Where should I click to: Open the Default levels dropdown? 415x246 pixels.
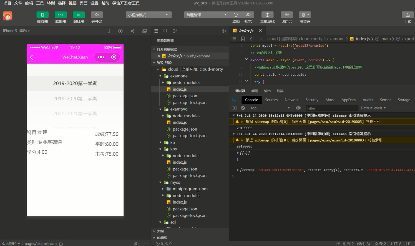click(x=373, y=108)
